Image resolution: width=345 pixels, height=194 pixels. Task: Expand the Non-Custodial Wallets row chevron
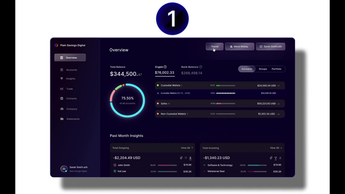coord(278,114)
